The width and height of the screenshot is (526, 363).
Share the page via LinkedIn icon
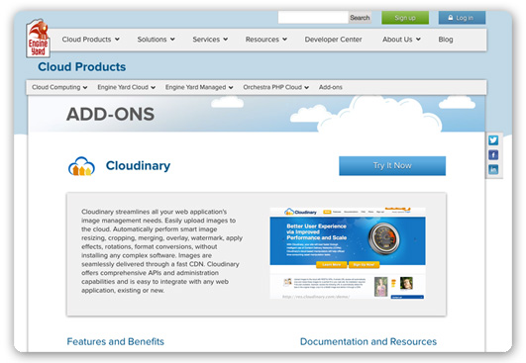point(493,169)
